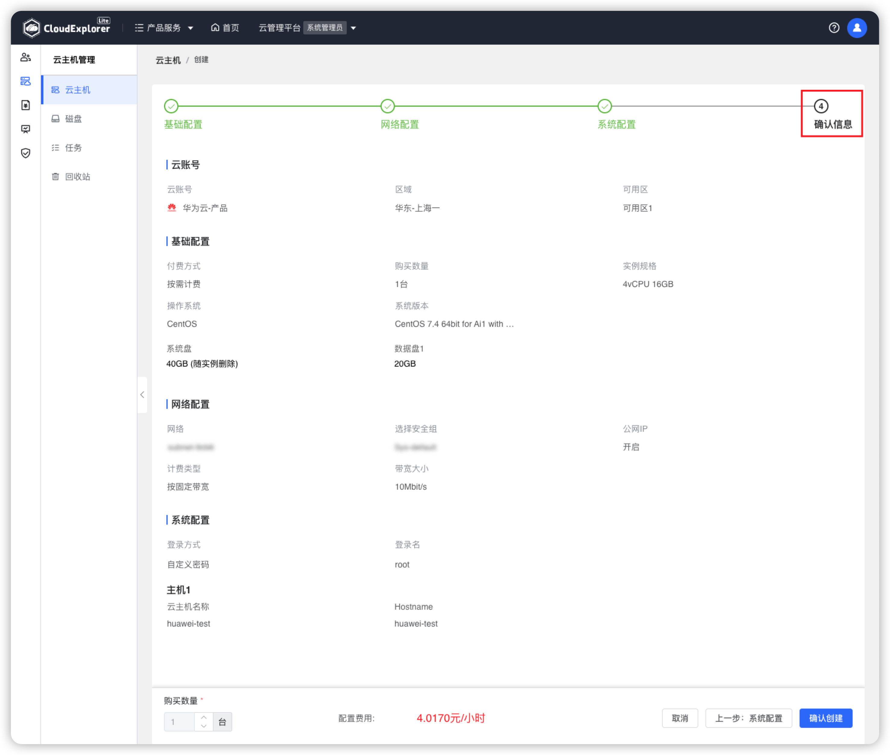Click the 20GB data disk value
This screenshot has height=755, width=890.
click(x=405, y=364)
